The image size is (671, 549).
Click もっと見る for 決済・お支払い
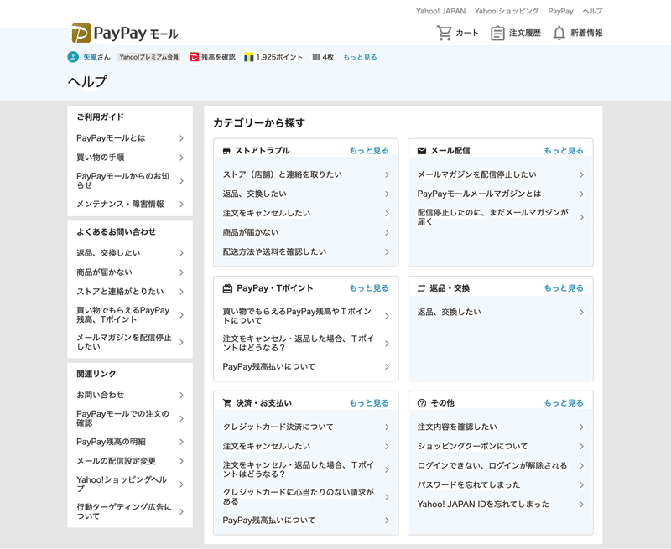click(369, 403)
